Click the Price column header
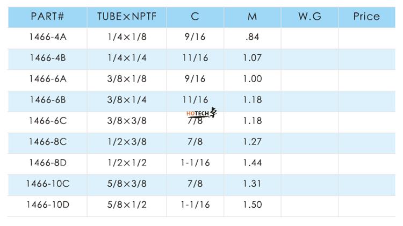The height and width of the screenshot is (226, 403). coord(366,17)
